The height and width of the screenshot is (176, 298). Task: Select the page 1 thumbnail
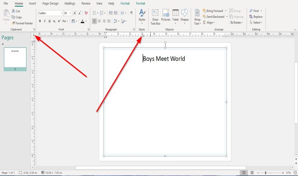tap(15, 57)
